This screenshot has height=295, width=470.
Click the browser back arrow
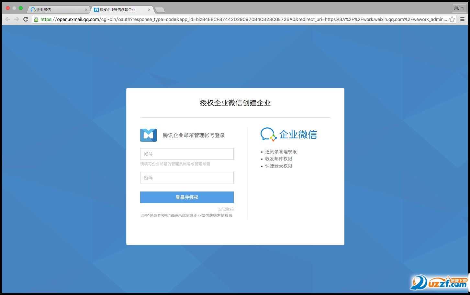point(7,19)
